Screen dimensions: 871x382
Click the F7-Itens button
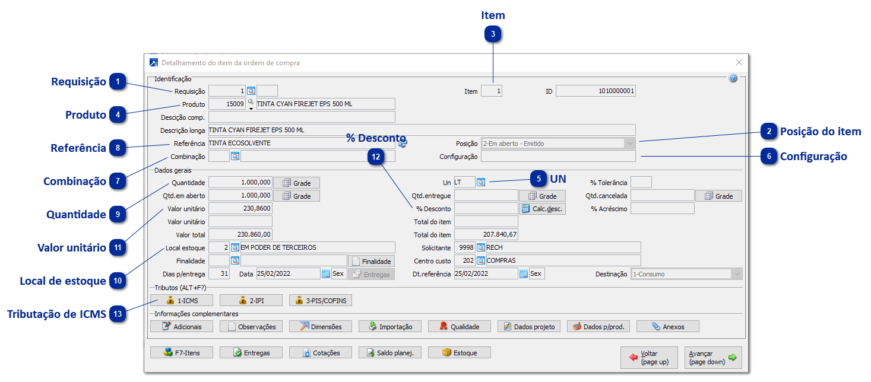point(182,352)
